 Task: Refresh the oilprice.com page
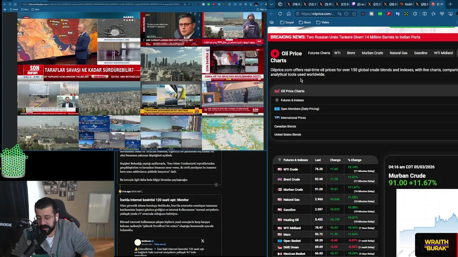280,14
